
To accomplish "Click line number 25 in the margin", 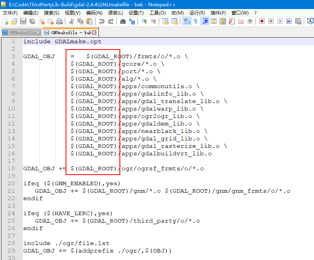I will pos(11,221).
